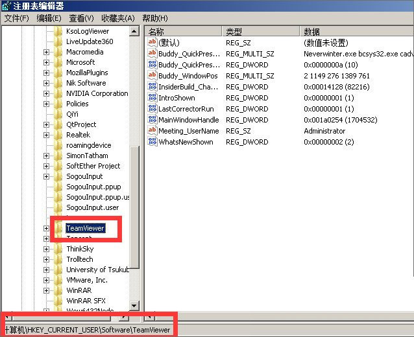Expand the MozillaPlugins key
This screenshot has width=414, height=337.
pos(46,73)
